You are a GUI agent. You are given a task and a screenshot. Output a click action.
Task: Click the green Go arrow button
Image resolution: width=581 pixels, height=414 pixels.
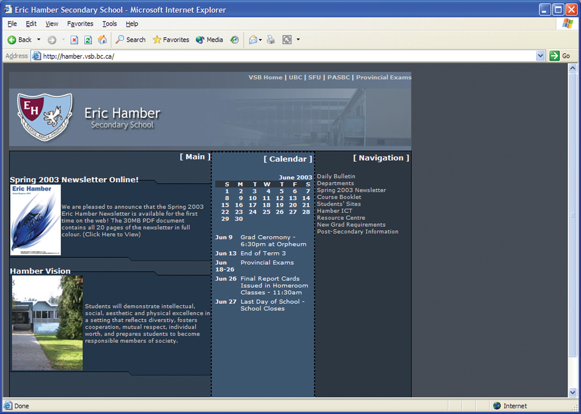click(554, 56)
